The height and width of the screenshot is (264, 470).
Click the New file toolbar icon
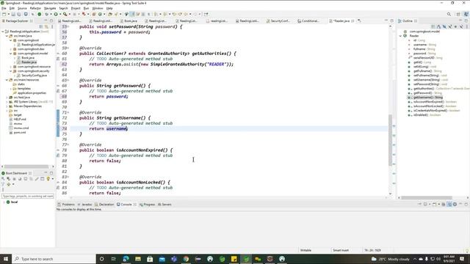coord(4,14)
